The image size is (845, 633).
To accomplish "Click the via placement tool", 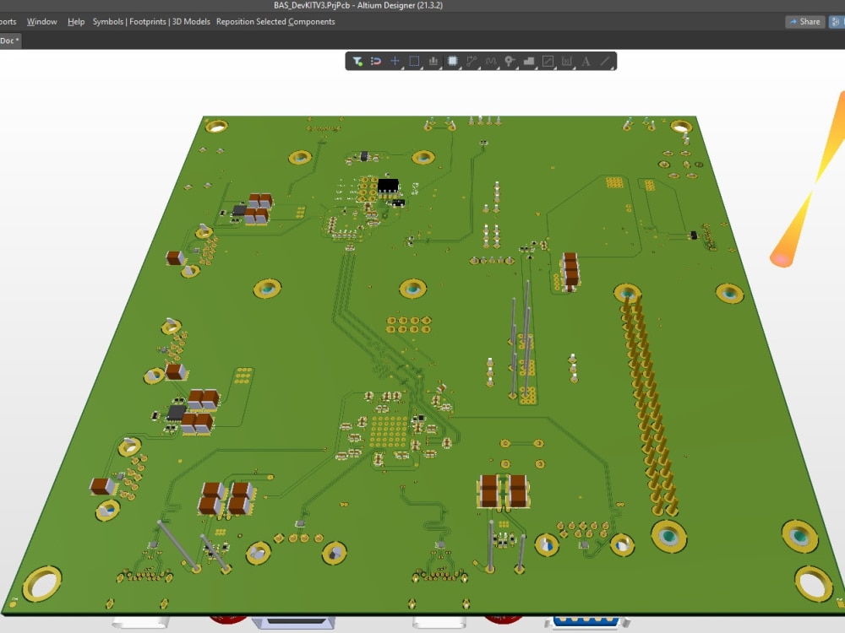I will point(509,60).
